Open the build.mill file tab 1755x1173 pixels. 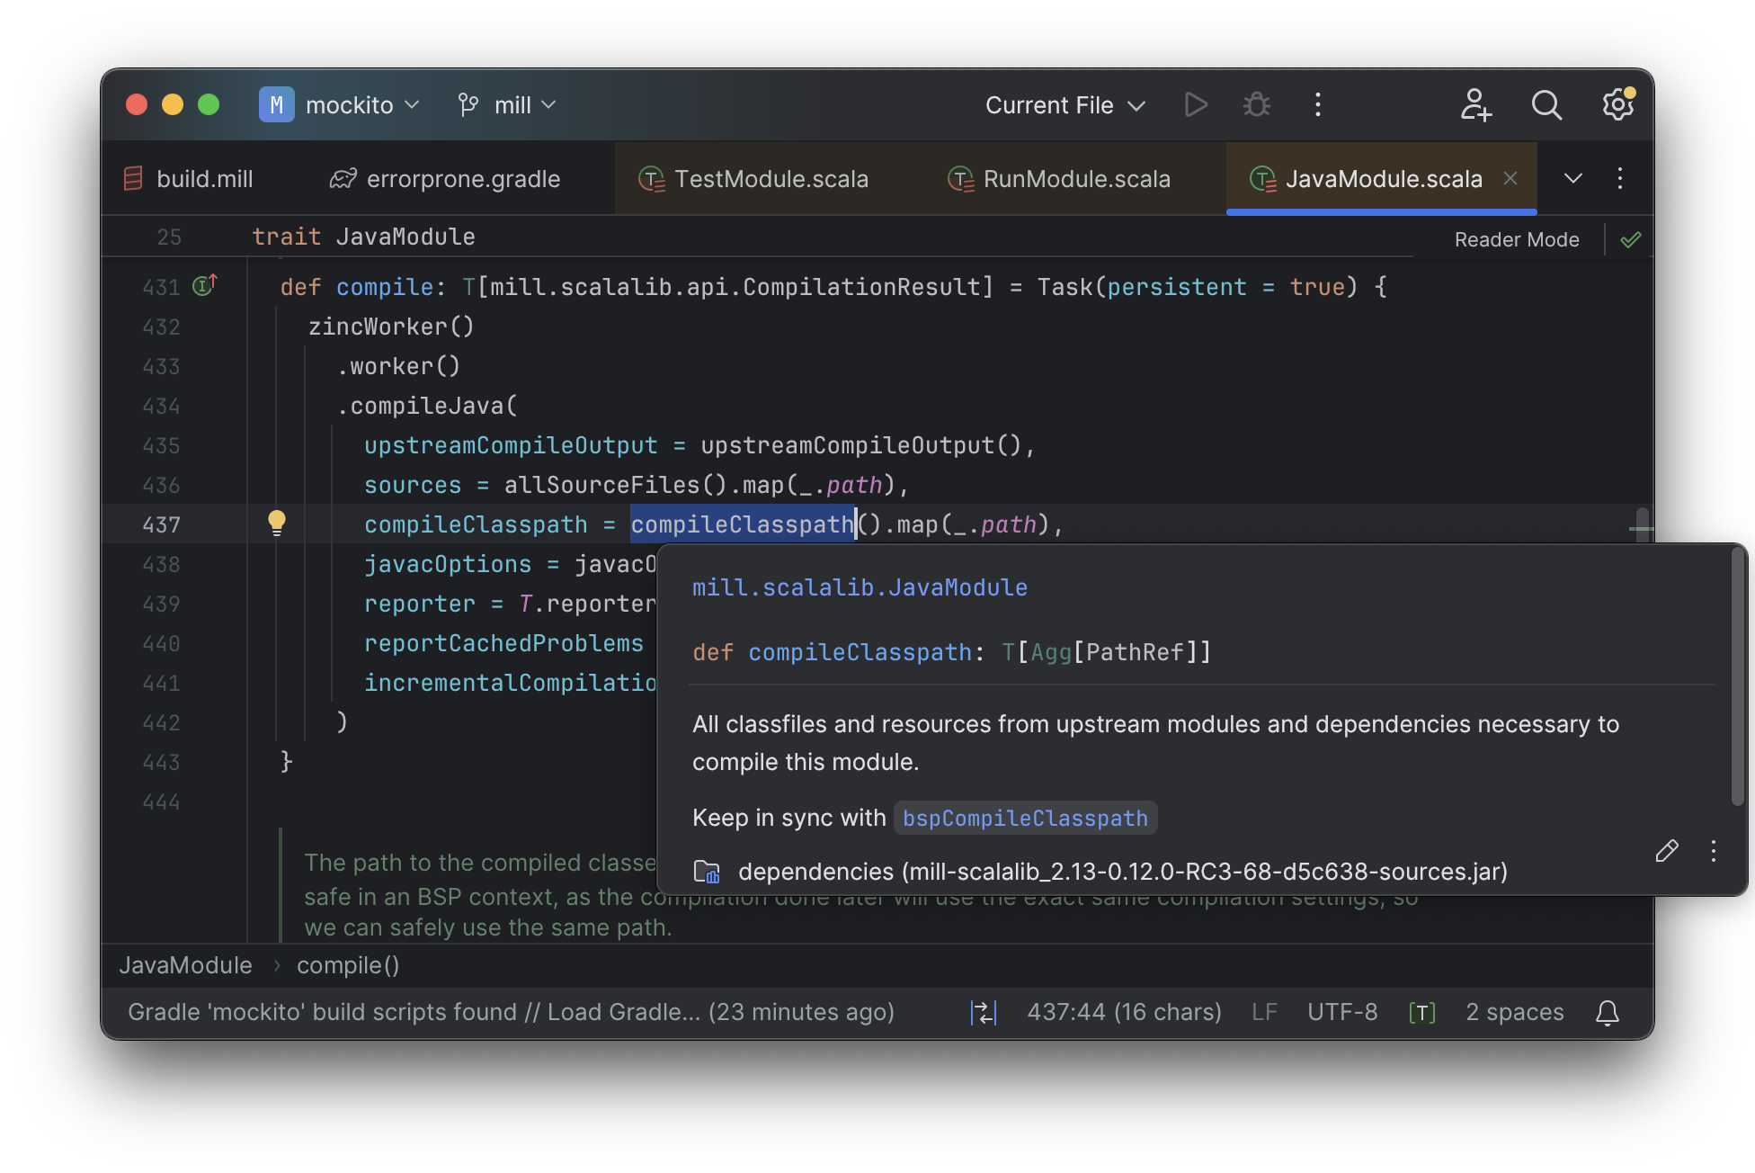pos(204,176)
